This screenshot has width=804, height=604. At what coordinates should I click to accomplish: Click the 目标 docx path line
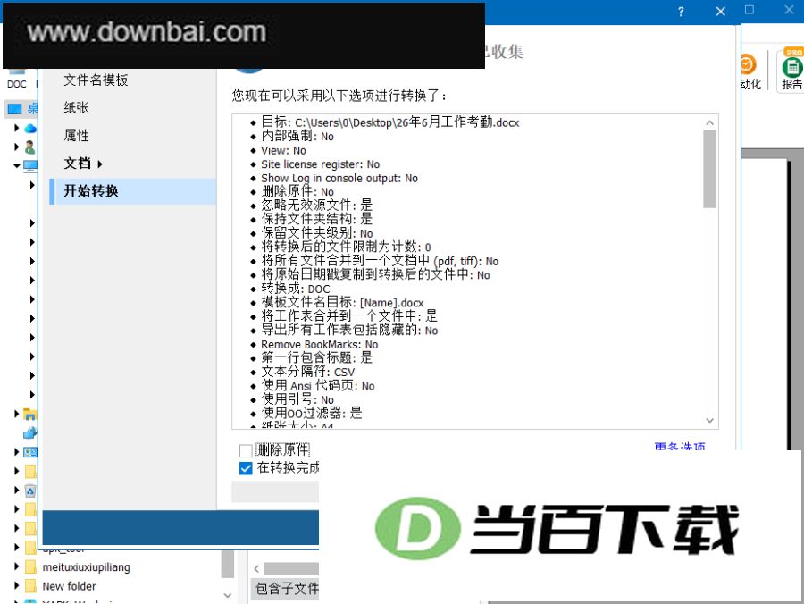pyautogui.click(x=390, y=122)
